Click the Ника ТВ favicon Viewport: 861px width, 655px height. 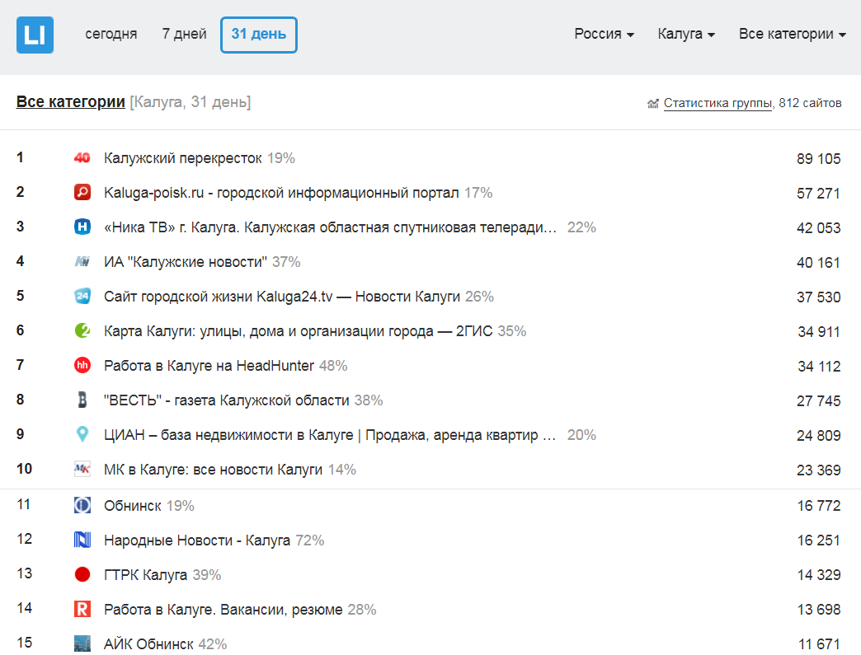coord(82,227)
